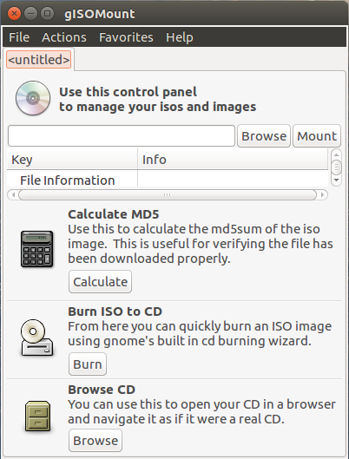Screen dimensions: 349x459
Task: Select the <untitled> tab
Action: click(39, 60)
